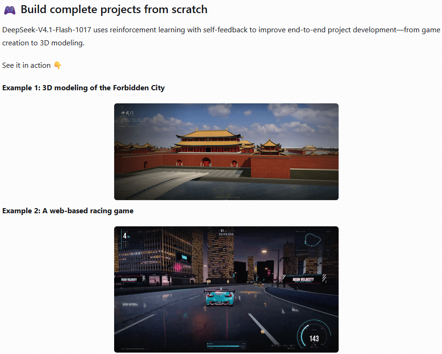This screenshot has height=354, width=442.
Task: Open the Forbidden City 3D model image
Action: 226,152
